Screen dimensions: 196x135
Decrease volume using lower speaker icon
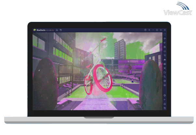[165, 43]
